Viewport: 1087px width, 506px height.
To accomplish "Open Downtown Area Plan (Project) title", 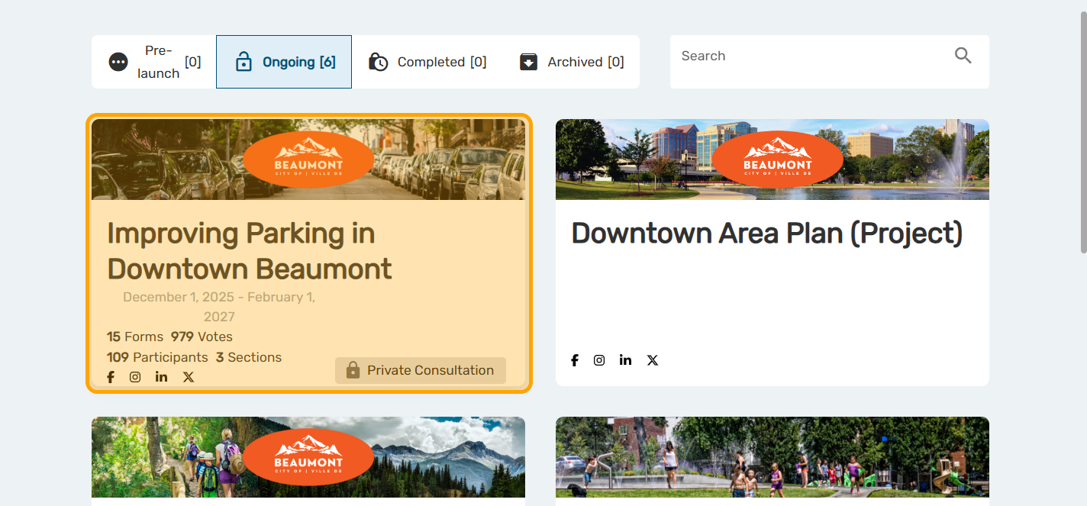I will (766, 234).
